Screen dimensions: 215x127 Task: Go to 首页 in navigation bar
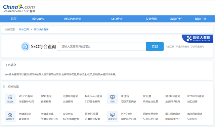14,19
